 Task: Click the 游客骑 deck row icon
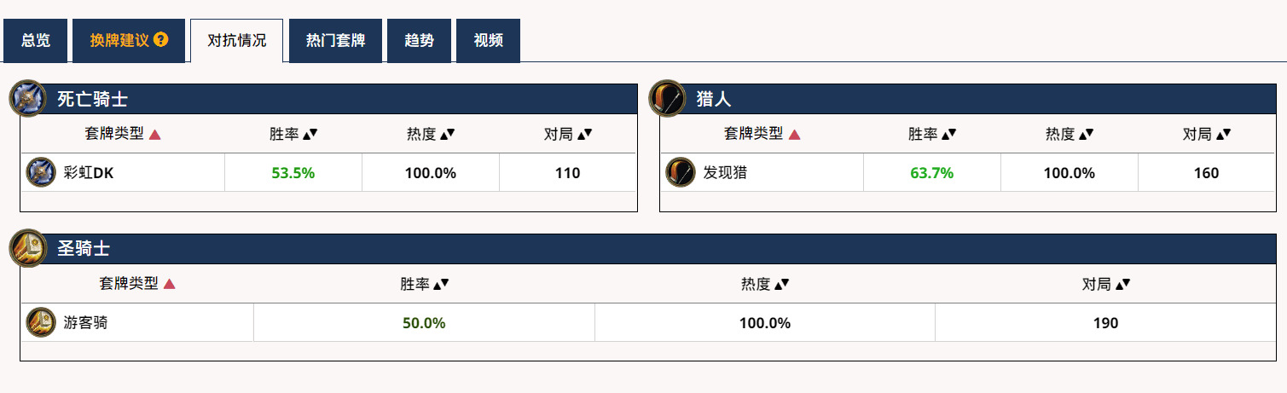[x=40, y=322]
